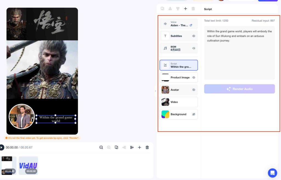Click the Subtitles T icon
This screenshot has width=281, height=180.
pyautogui.click(x=165, y=36)
